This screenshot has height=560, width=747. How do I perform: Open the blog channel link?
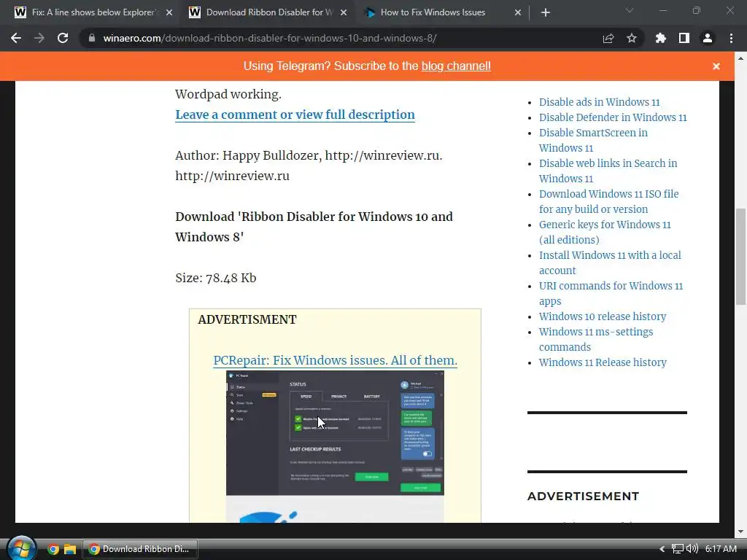point(456,66)
